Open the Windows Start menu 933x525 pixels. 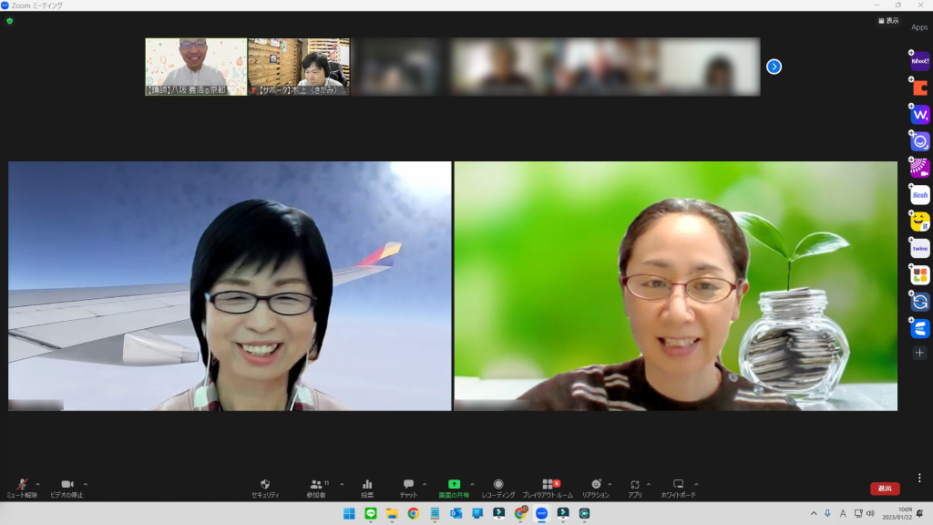[x=349, y=513]
